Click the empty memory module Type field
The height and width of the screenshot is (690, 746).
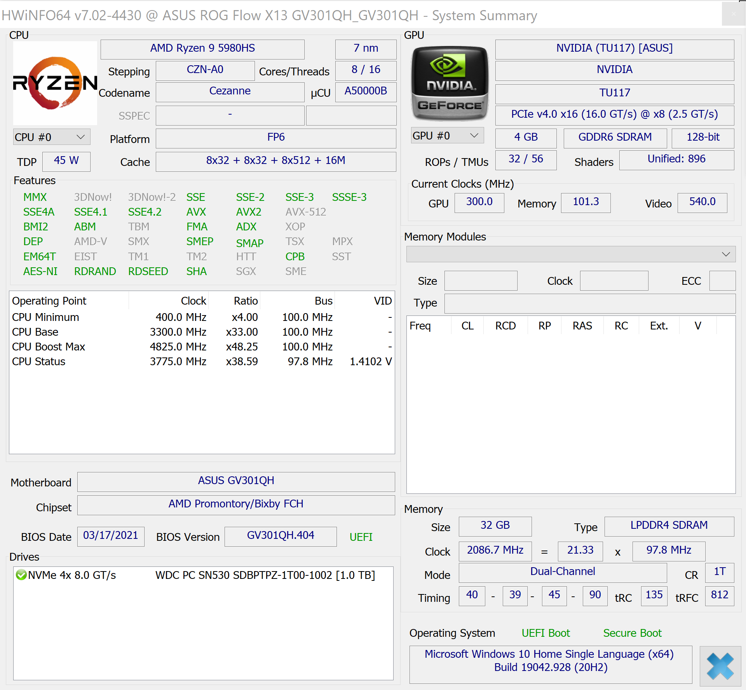[x=590, y=303]
